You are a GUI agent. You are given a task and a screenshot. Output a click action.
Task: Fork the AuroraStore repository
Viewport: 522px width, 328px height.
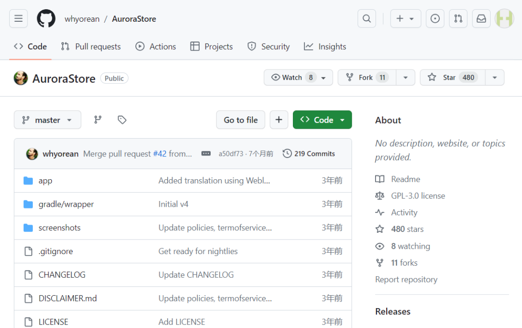[367, 77]
